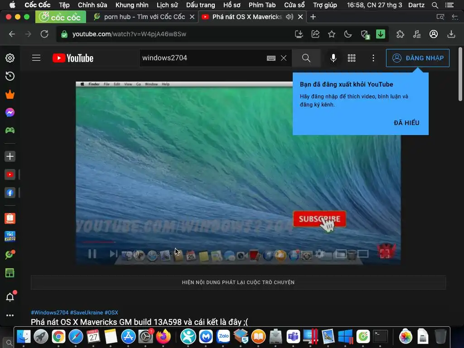Viewport: 464px width, 348px height.
Task: Dismiss the tooltip with ĐÃ HIỂU
Action: (406, 123)
